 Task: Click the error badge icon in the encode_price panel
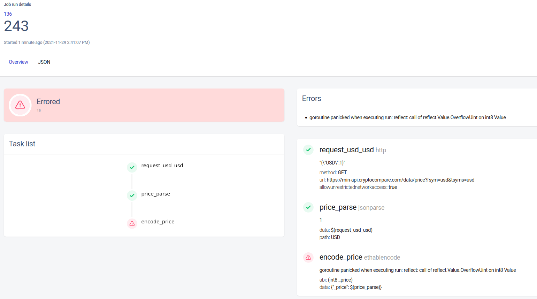coord(308,257)
